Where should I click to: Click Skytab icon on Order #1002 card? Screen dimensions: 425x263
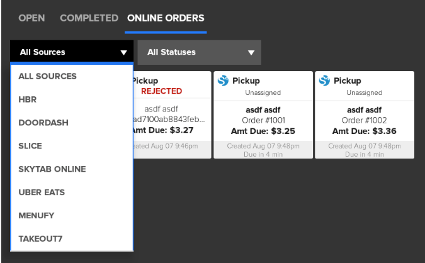tap(324, 81)
